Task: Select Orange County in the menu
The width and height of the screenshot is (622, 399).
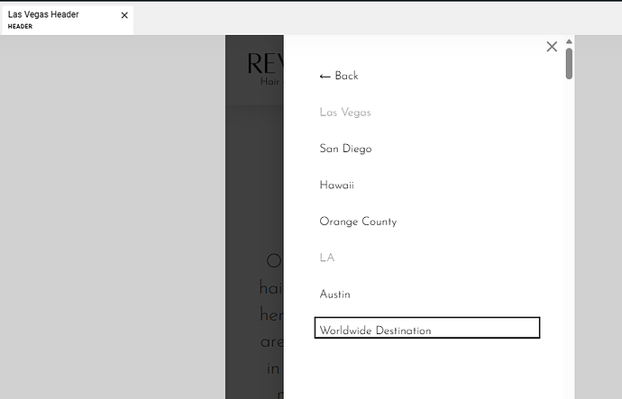Action: (357, 222)
